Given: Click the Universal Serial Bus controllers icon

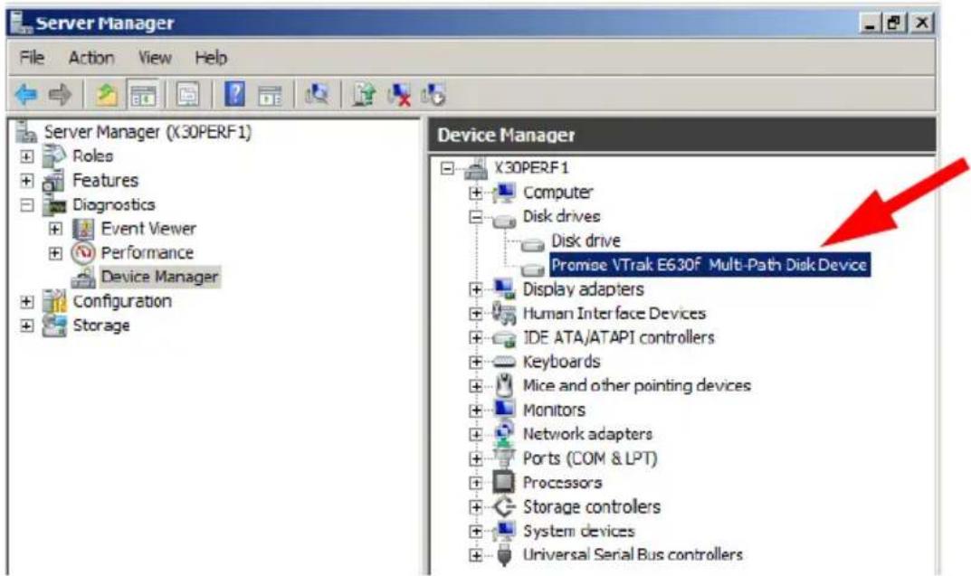Looking at the screenshot, I should 504,555.
